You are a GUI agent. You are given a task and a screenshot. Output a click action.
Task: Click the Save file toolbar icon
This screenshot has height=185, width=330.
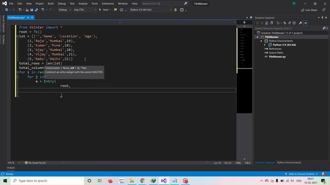32,10
